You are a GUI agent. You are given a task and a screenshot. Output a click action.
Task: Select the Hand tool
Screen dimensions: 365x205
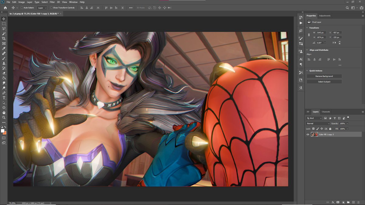pyautogui.click(x=4, y=113)
